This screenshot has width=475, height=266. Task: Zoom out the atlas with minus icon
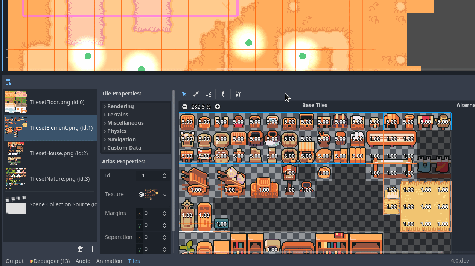(x=185, y=107)
